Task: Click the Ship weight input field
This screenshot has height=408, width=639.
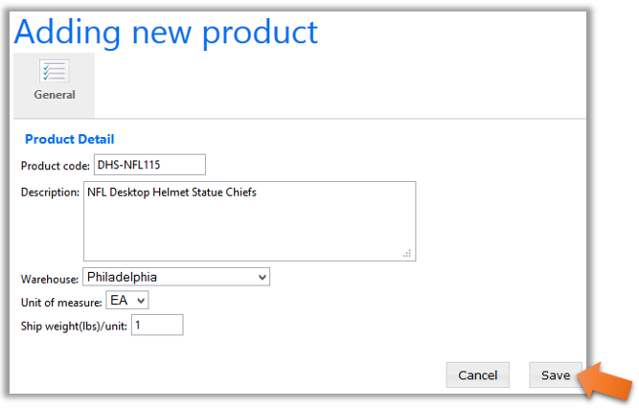Action: (x=157, y=325)
